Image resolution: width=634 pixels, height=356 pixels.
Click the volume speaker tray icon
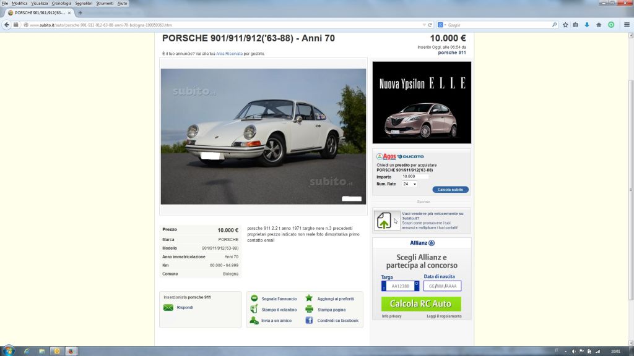pyautogui.click(x=573, y=351)
